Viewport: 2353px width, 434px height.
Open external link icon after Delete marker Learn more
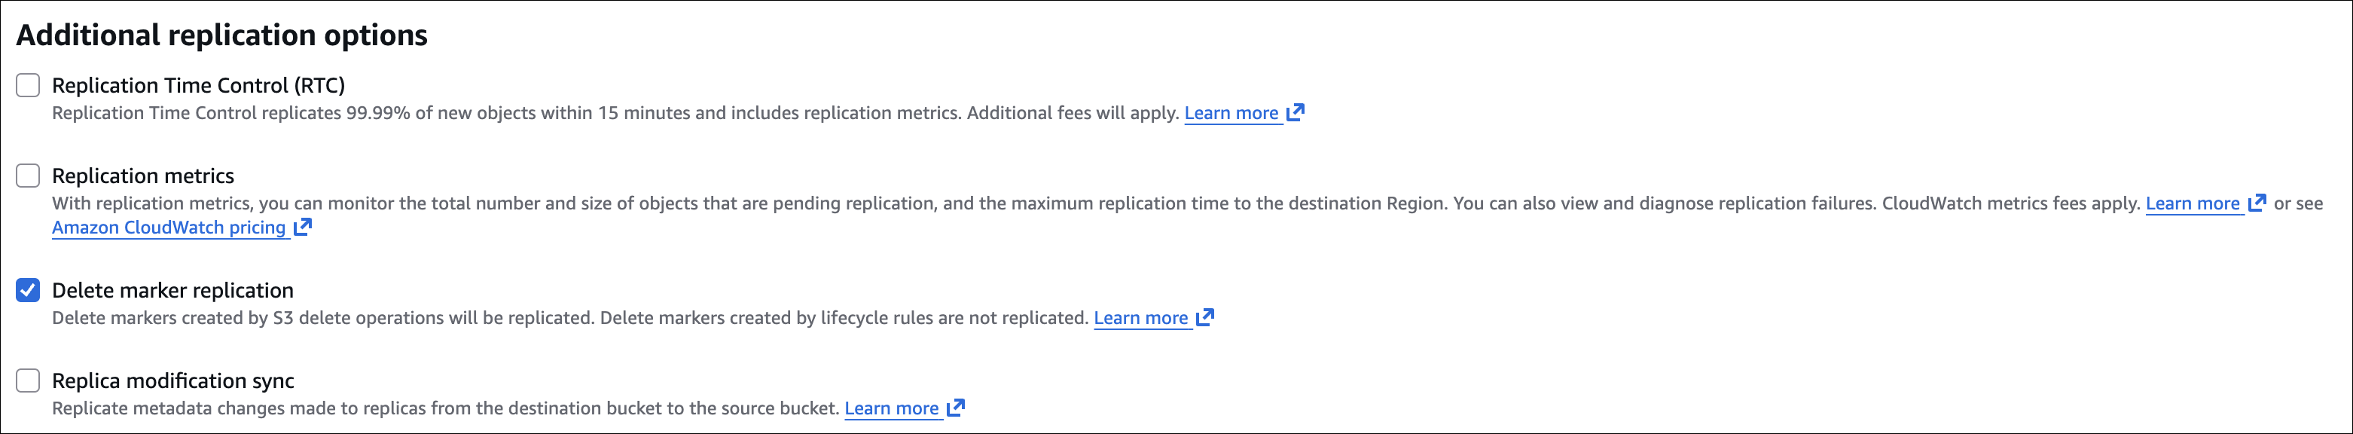[x=1205, y=317]
